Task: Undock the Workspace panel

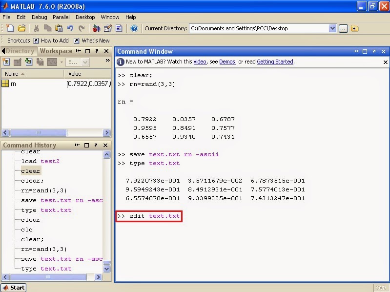Action: pyautogui.click(x=97, y=51)
